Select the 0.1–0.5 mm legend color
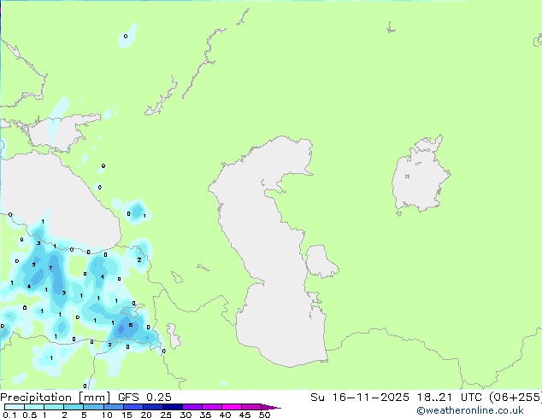542x418 pixels. point(15,407)
